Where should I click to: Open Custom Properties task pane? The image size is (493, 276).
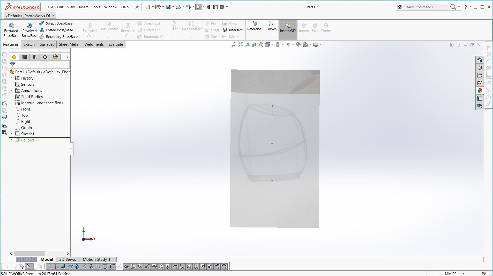pos(480,98)
